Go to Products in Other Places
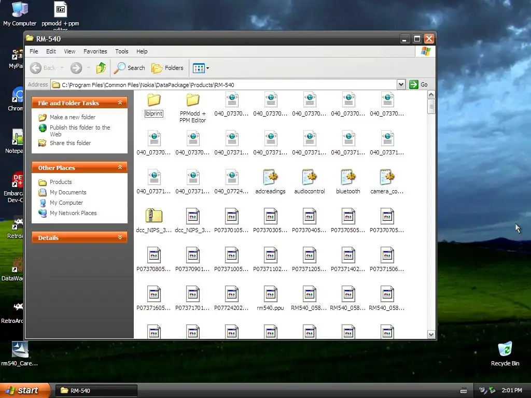The image size is (531, 398). [x=61, y=182]
